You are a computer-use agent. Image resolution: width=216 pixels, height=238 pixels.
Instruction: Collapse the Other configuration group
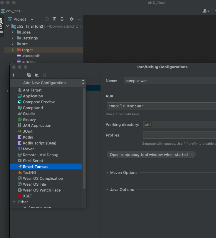click(14, 202)
